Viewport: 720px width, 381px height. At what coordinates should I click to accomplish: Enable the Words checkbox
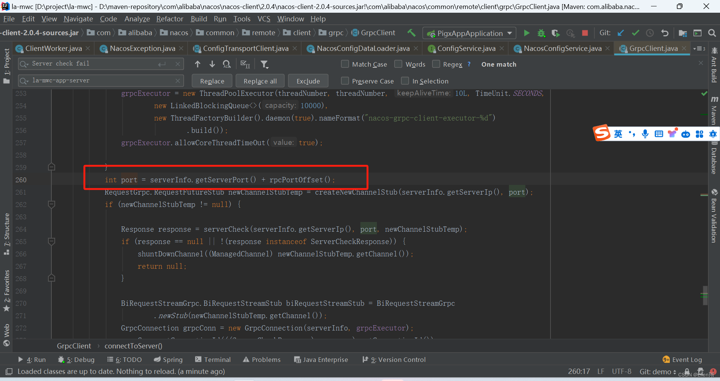tap(398, 64)
